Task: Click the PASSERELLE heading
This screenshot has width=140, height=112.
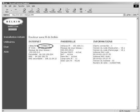Action: pos(68,42)
